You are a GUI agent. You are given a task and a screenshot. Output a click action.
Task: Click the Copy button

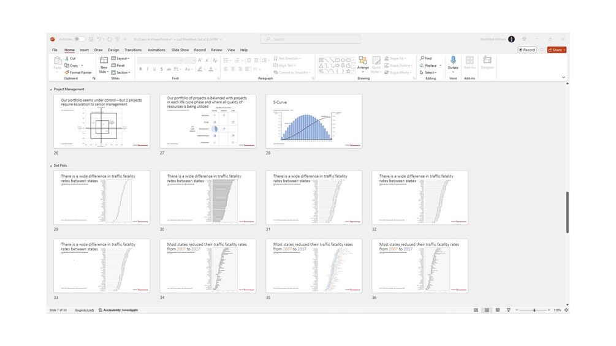72,66
